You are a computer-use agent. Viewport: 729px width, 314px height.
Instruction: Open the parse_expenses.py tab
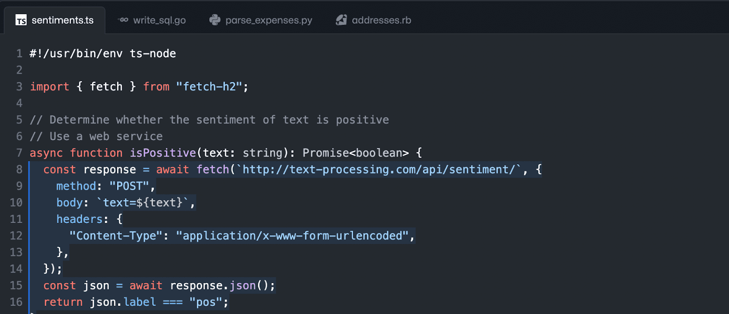pyautogui.click(x=261, y=20)
